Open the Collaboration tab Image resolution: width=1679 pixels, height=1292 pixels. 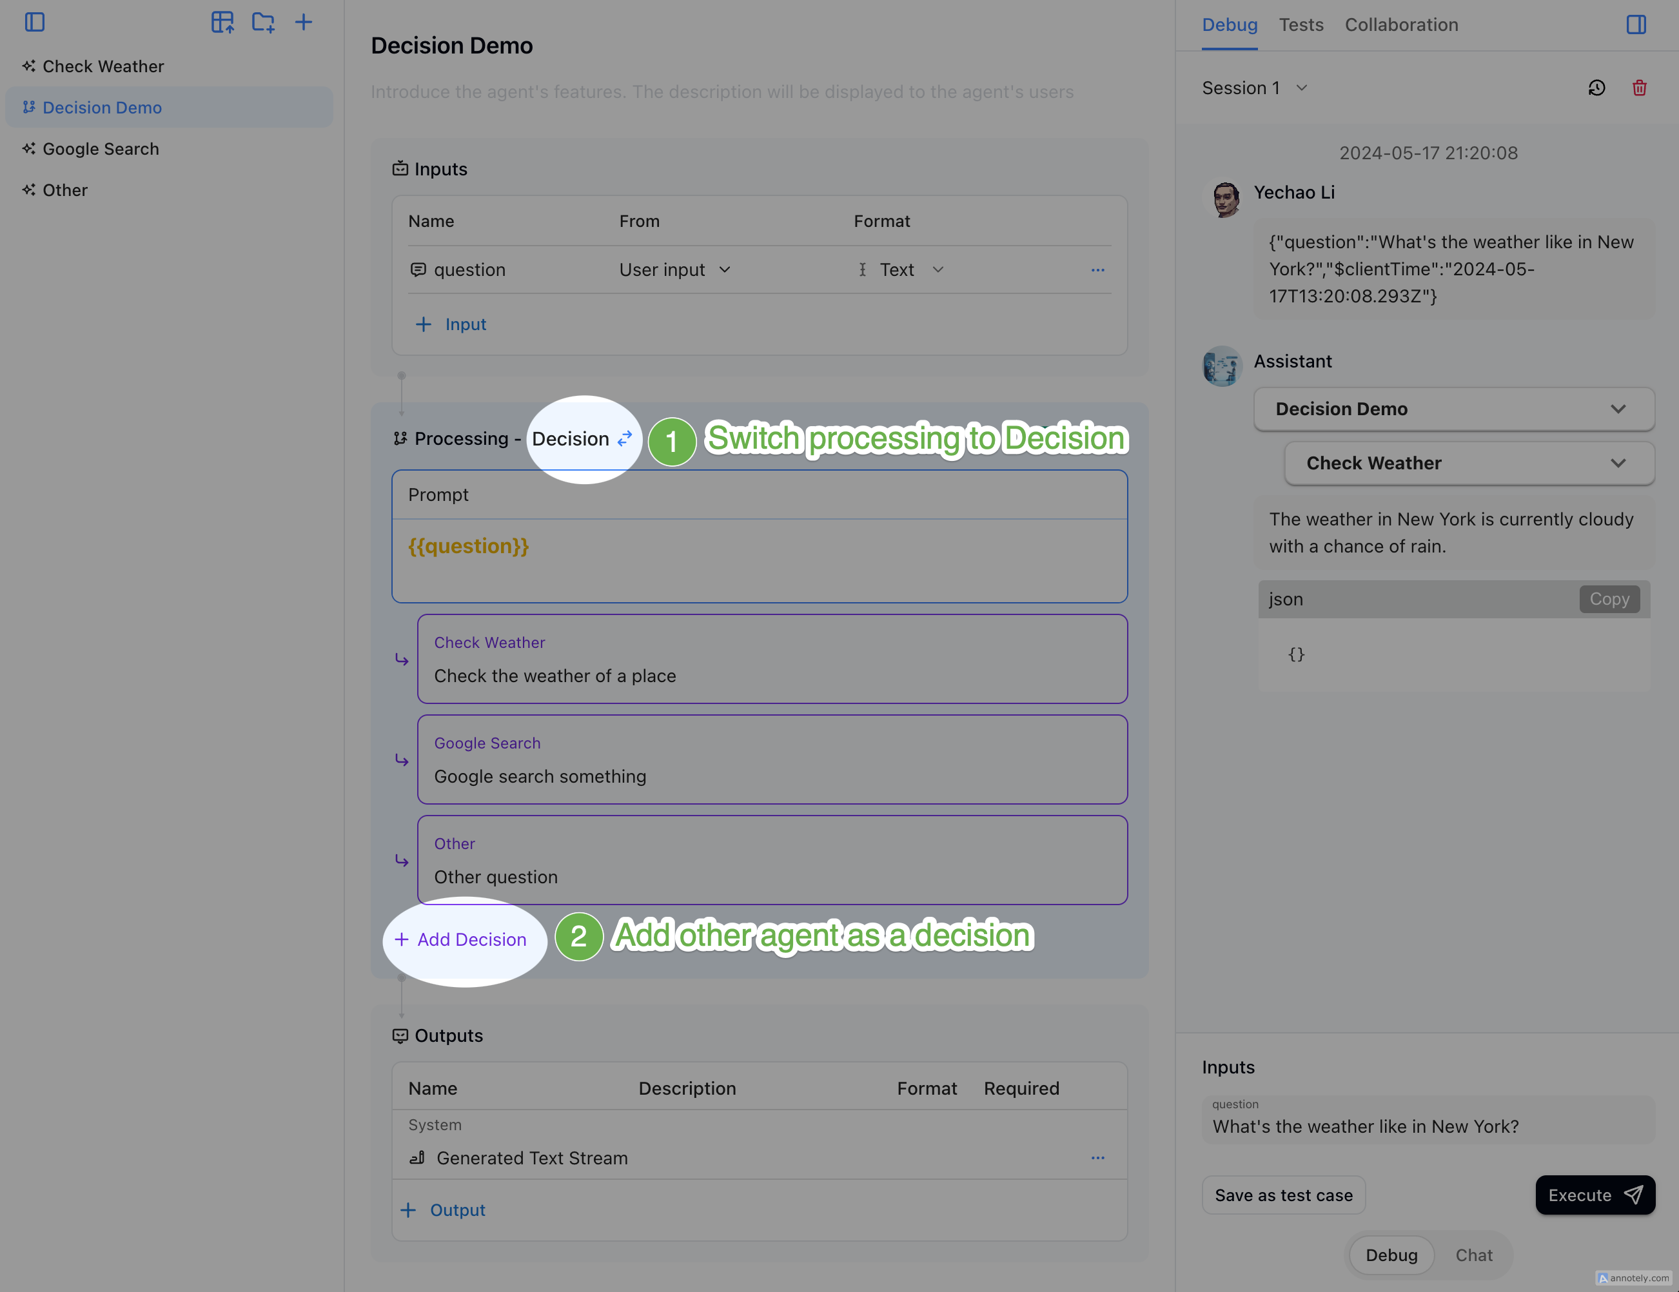(x=1400, y=24)
